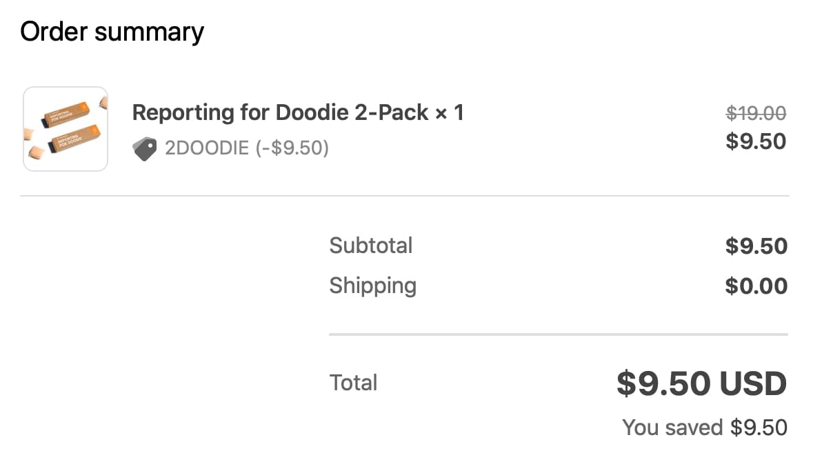Click the Subtotal amount of $9.50
This screenshot has width=822, height=462.
(756, 246)
